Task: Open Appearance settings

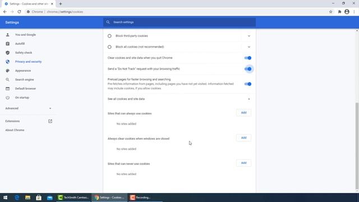Action: pos(23,71)
